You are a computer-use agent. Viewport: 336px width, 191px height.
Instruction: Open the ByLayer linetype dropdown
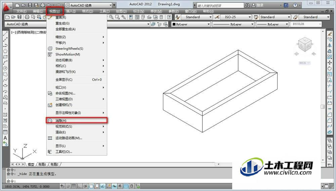pos(233,24)
